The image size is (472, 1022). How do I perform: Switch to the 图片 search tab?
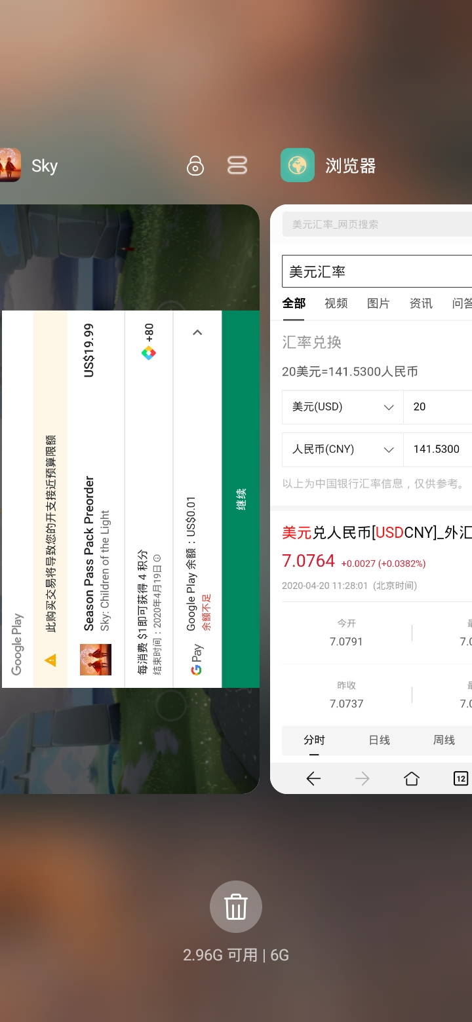pyautogui.click(x=378, y=303)
